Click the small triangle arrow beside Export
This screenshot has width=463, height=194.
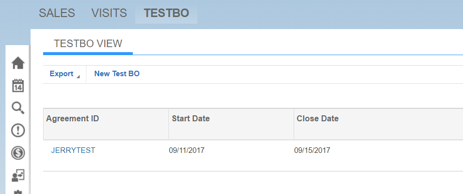(x=78, y=77)
